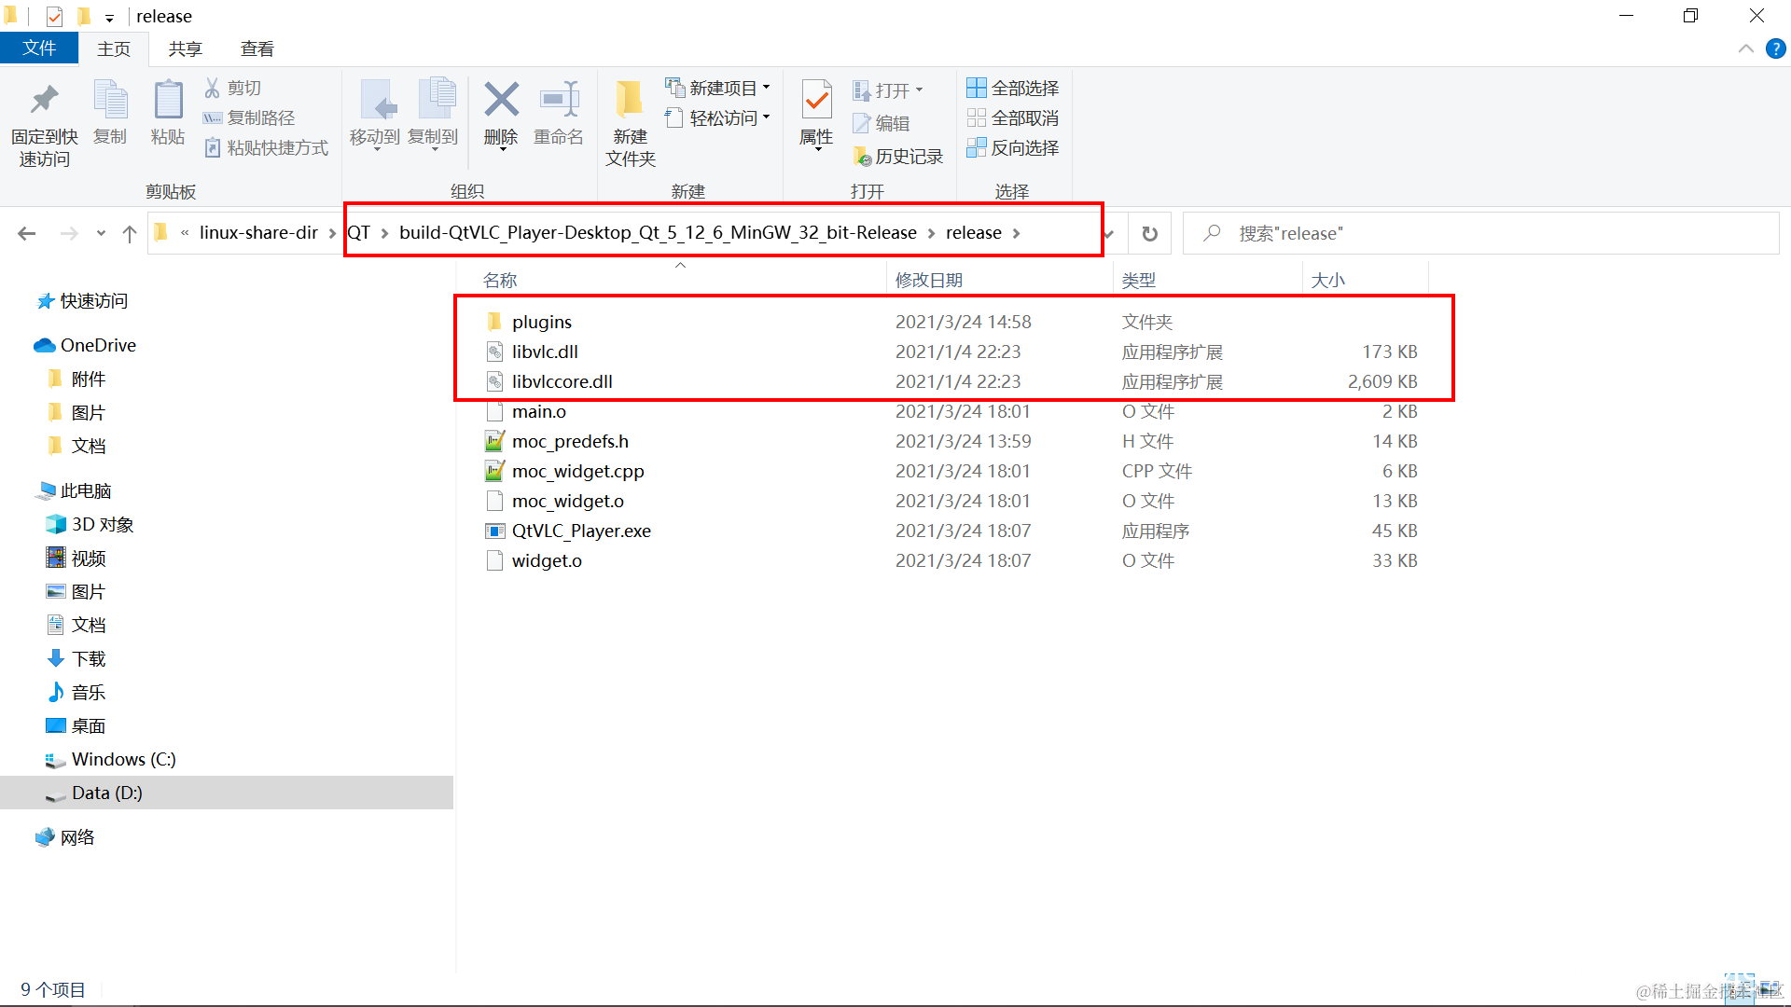Click the Delete (删除) ribbon icon

click(x=501, y=101)
